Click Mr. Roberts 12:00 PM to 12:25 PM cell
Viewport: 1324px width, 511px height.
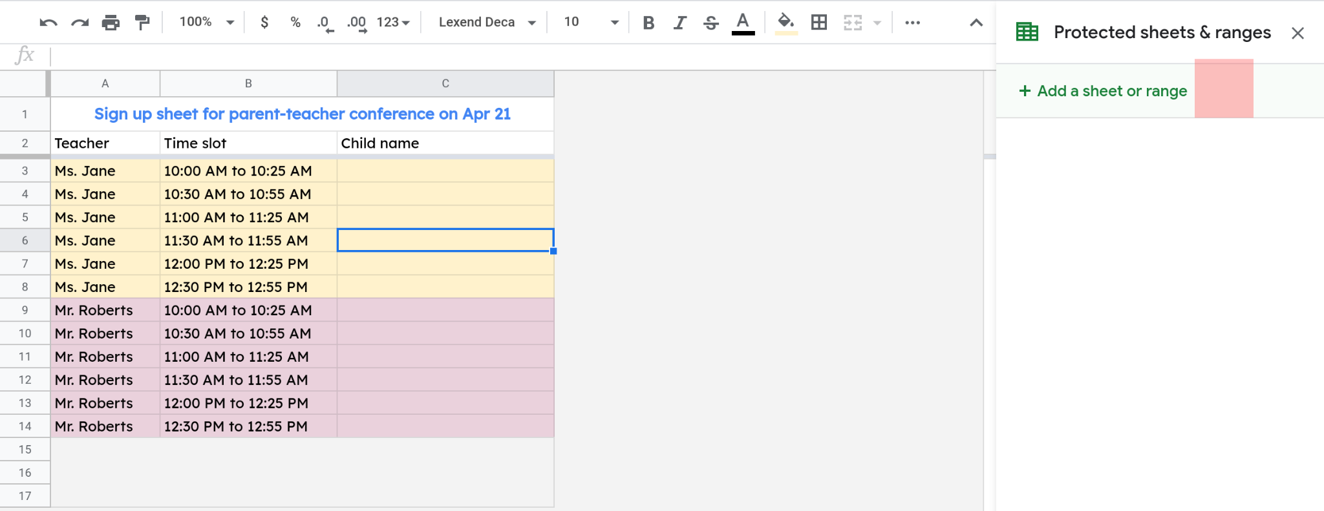point(248,404)
